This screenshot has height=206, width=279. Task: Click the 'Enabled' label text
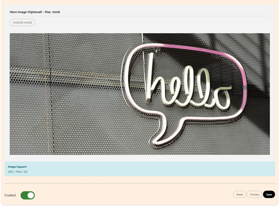point(10,195)
